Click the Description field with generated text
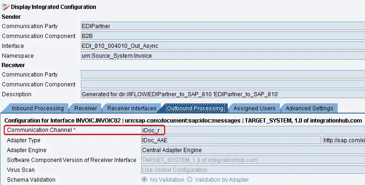 point(223,94)
